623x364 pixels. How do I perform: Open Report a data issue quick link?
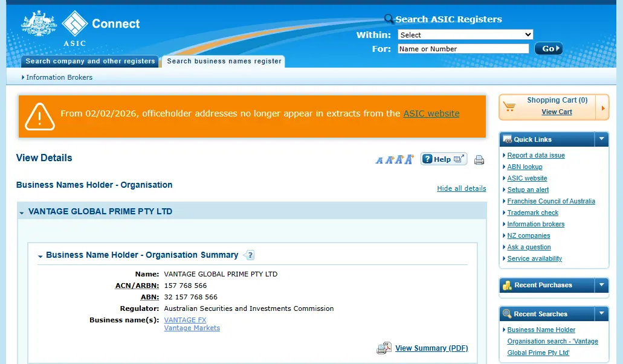click(535, 155)
